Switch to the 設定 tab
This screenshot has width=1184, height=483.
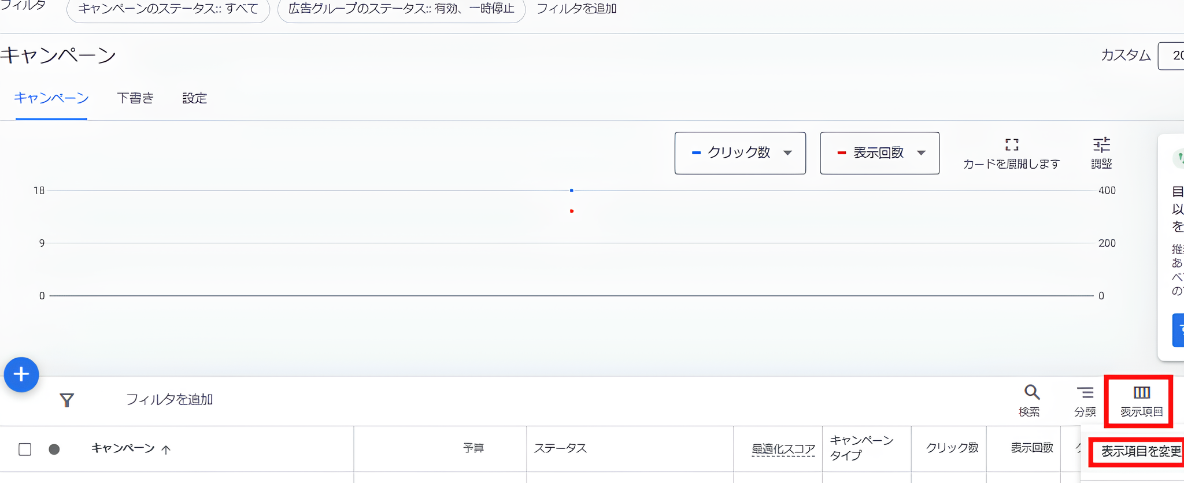coord(194,98)
